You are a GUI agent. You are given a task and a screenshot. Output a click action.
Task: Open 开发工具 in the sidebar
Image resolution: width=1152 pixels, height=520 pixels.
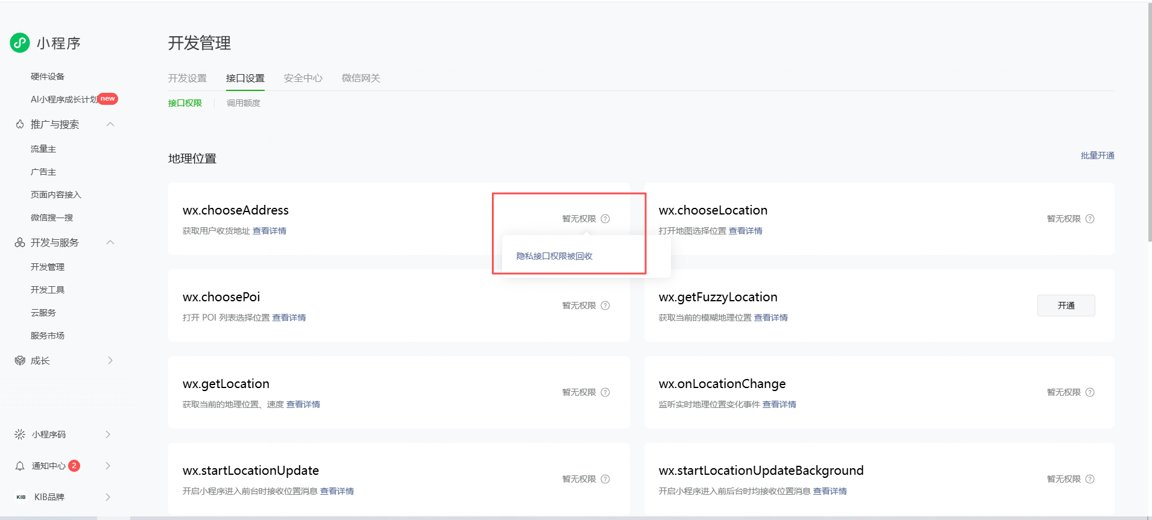(48, 290)
